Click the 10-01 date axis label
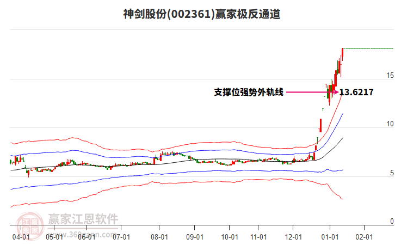 pos(230,237)
